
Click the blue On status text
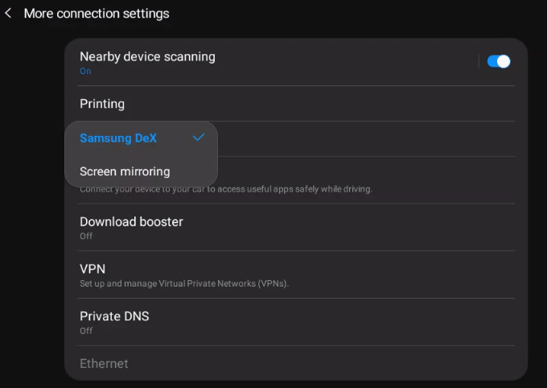click(x=85, y=71)
